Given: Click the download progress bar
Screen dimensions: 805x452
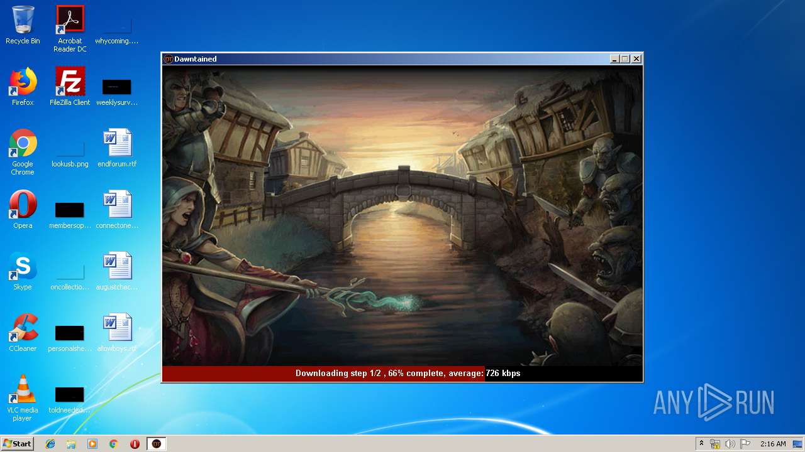Looking at the screenshot, I should (x=402, y=374).
